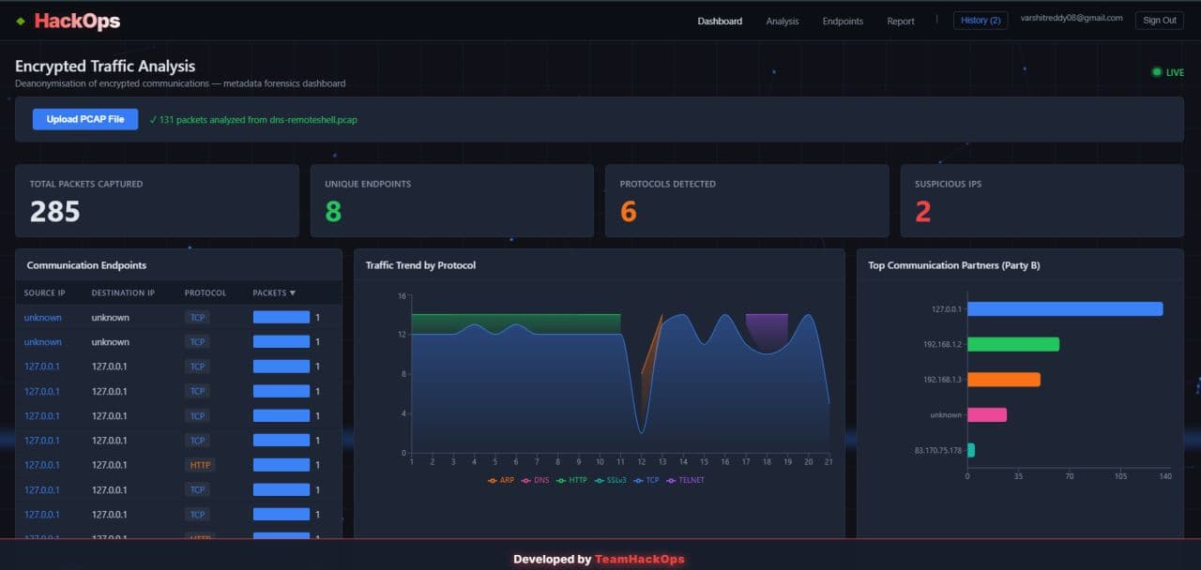Go to the Endpoints tab
Screen dimensions: 1201x570
coord(843,21)
